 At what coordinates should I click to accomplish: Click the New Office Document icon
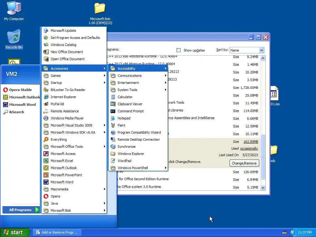pos(46,52)
